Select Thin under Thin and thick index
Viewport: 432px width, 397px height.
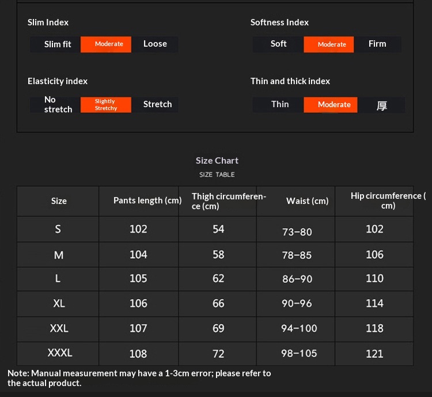pyautogui.click(x=280, y=104)
